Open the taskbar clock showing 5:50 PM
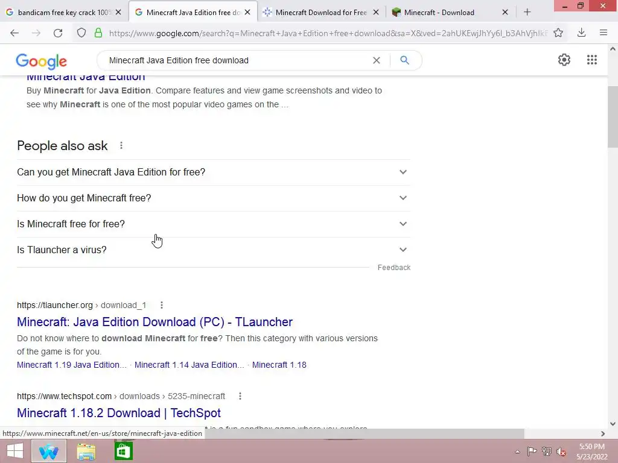This screenshot has height=463, width=618. coord(591,452)
